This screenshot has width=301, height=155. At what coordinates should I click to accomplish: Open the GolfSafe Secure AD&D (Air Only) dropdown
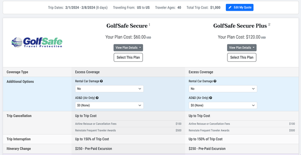pyautogui.click(x=109, y=105)
